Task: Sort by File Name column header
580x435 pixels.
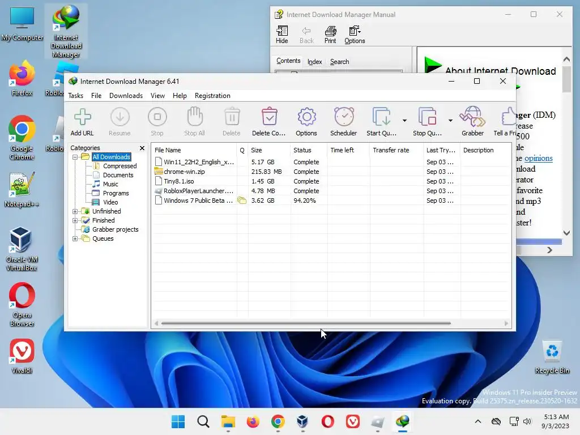Action: click(194, 150)
